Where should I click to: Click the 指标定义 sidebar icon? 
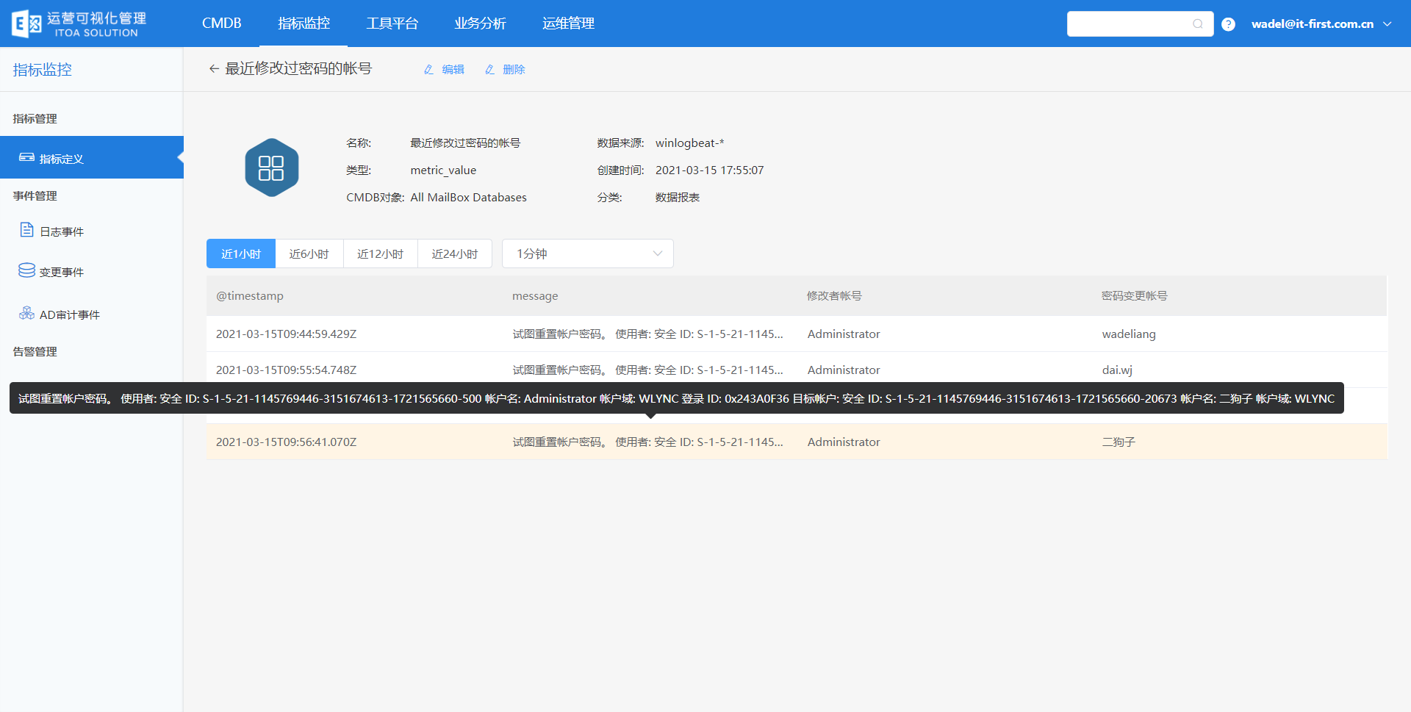(x=26, y=157)
